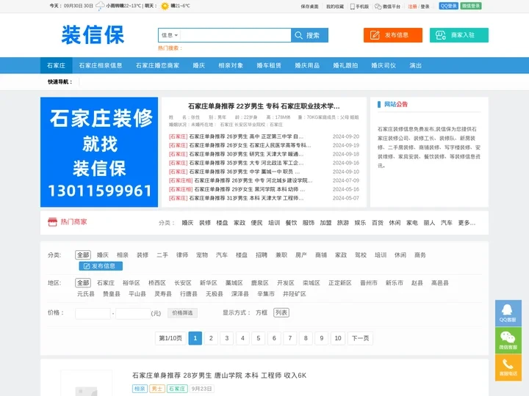
Task: Switch display mode to 列表
Action: pyautogui.click(x=281, y=312)
